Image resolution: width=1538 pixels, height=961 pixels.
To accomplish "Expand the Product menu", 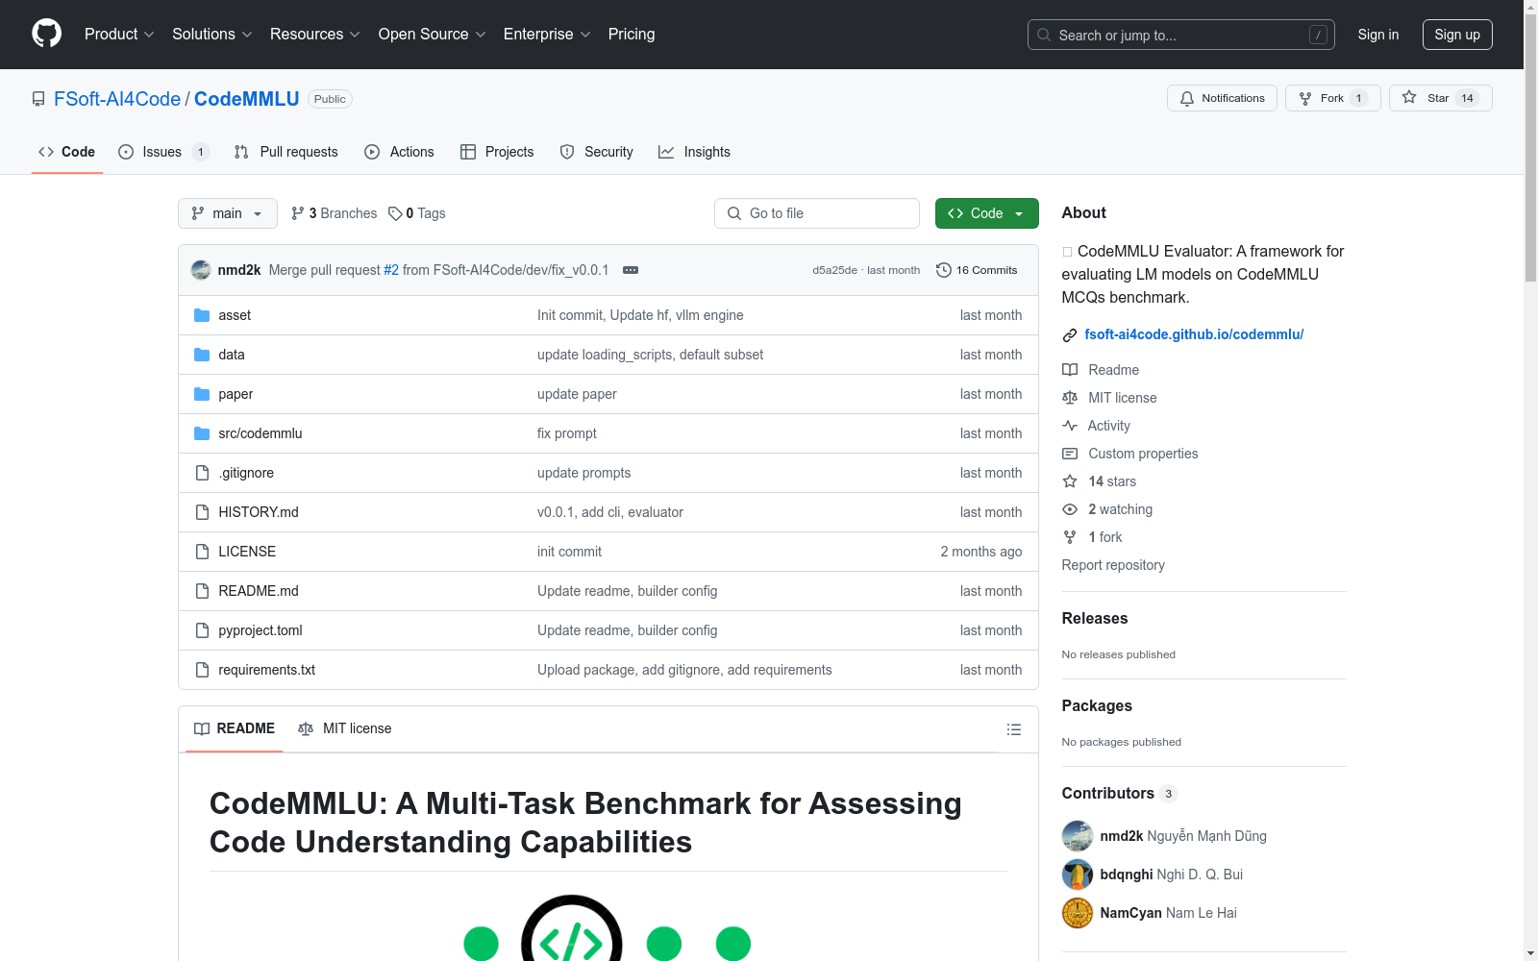I will point(119,35).
